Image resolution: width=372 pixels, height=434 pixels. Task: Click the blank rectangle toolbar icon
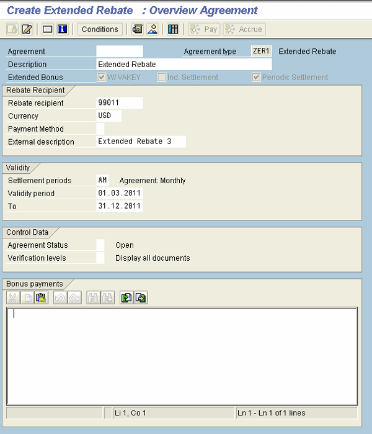pos(48,29)
